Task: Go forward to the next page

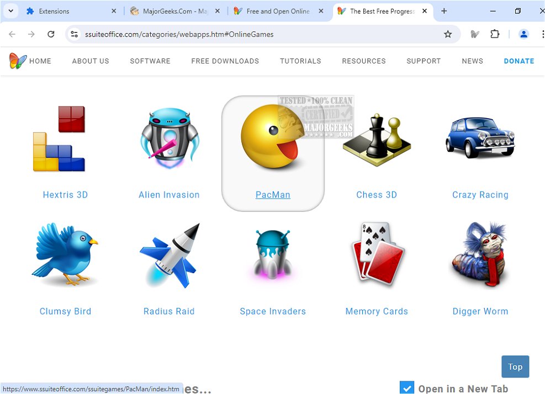Action: (31, 34)
